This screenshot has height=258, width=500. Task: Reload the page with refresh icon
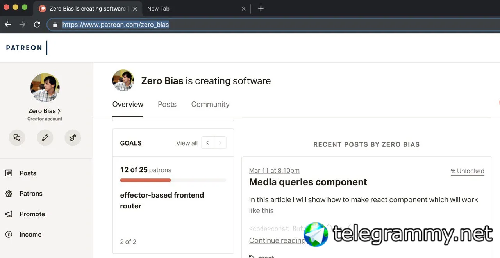coord(37,25)
